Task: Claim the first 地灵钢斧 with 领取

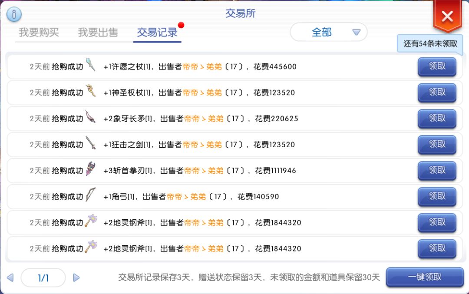Action: tap(437, 222)
